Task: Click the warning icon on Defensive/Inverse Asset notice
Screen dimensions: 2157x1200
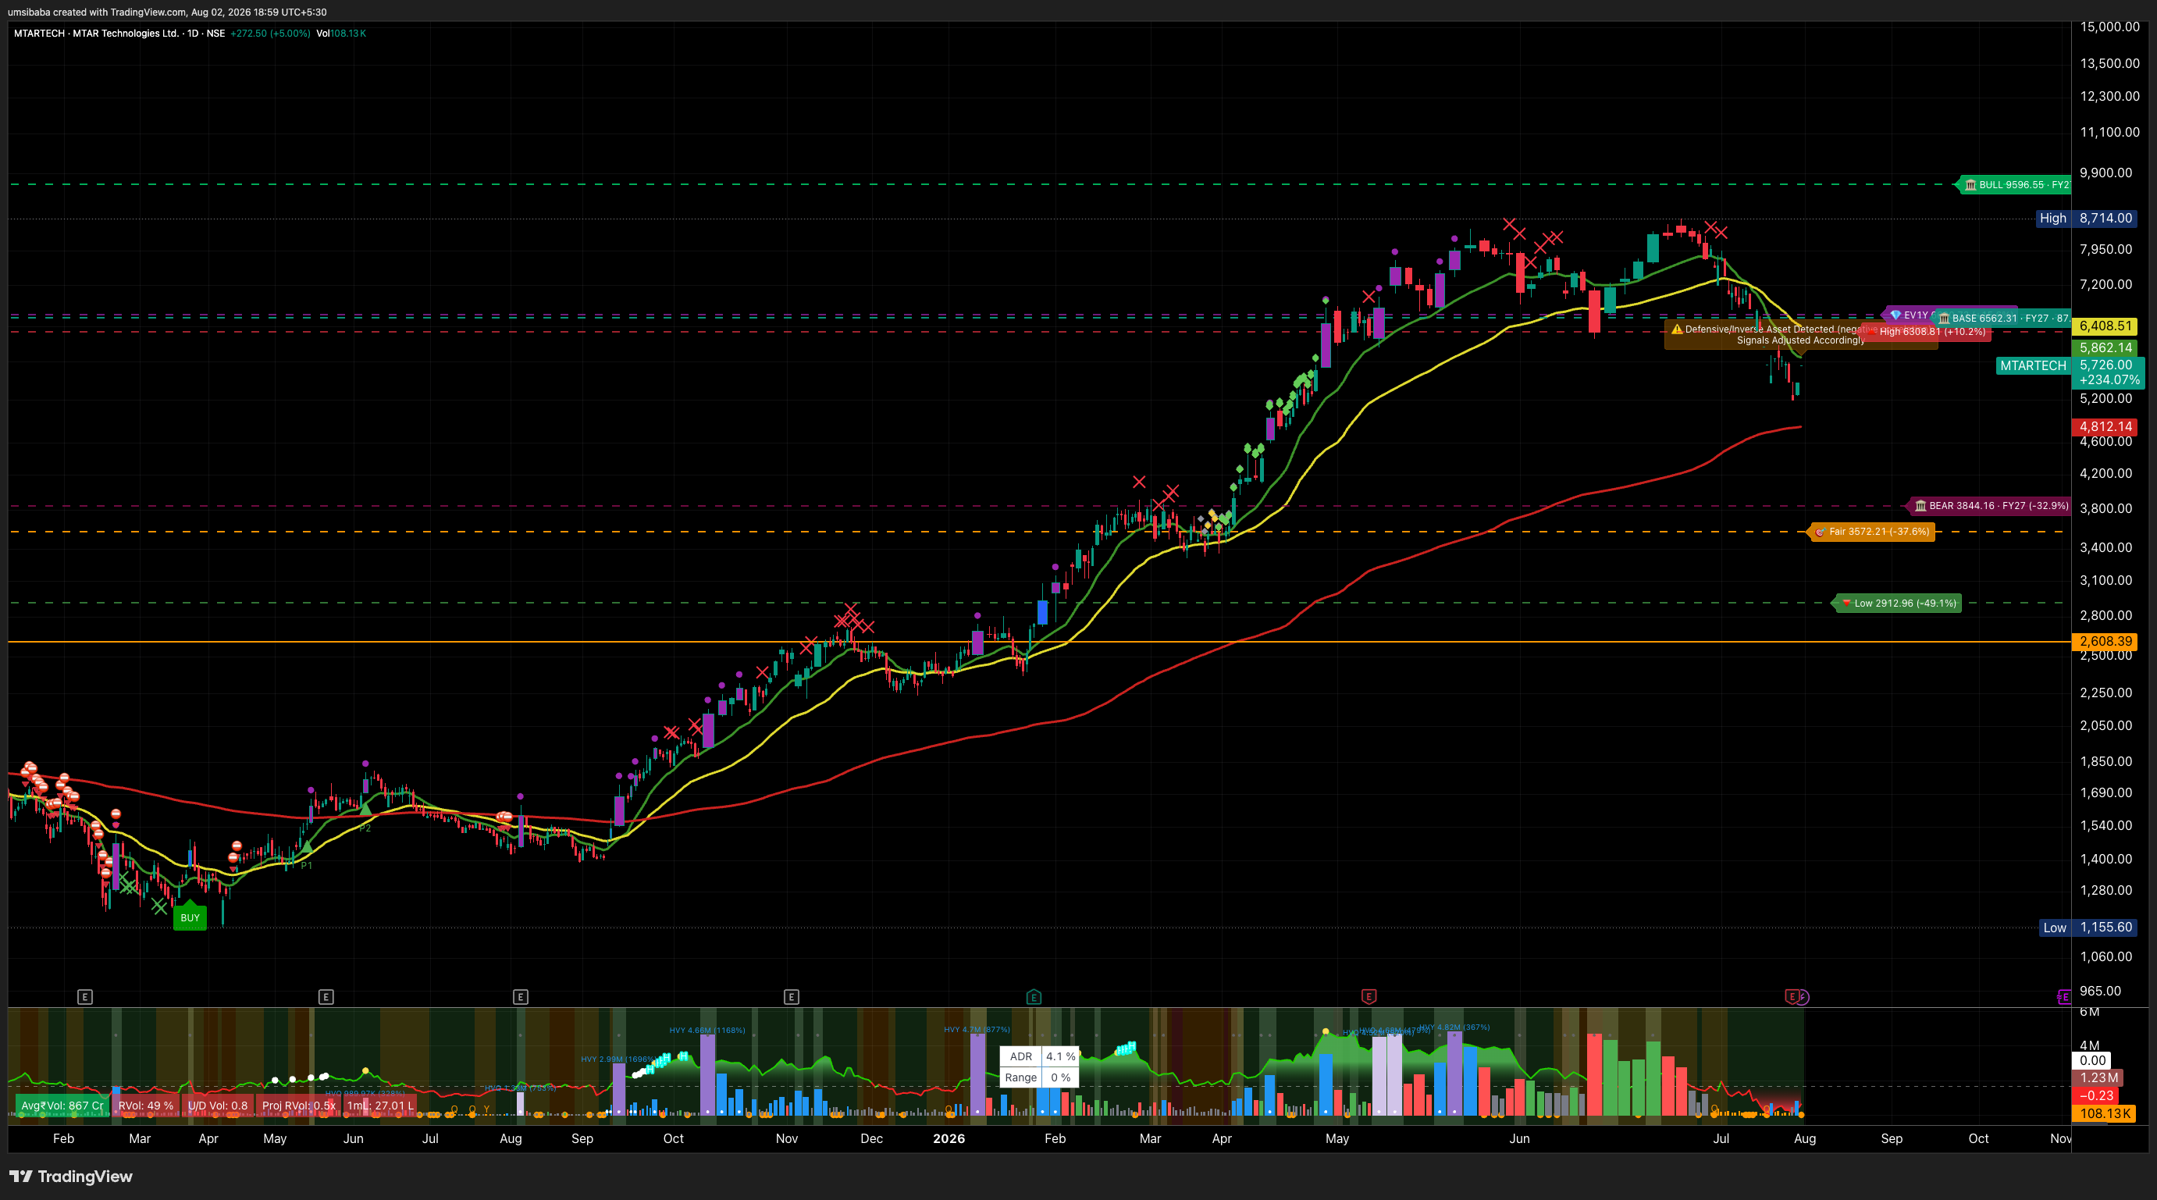Action: point(1676,329)
